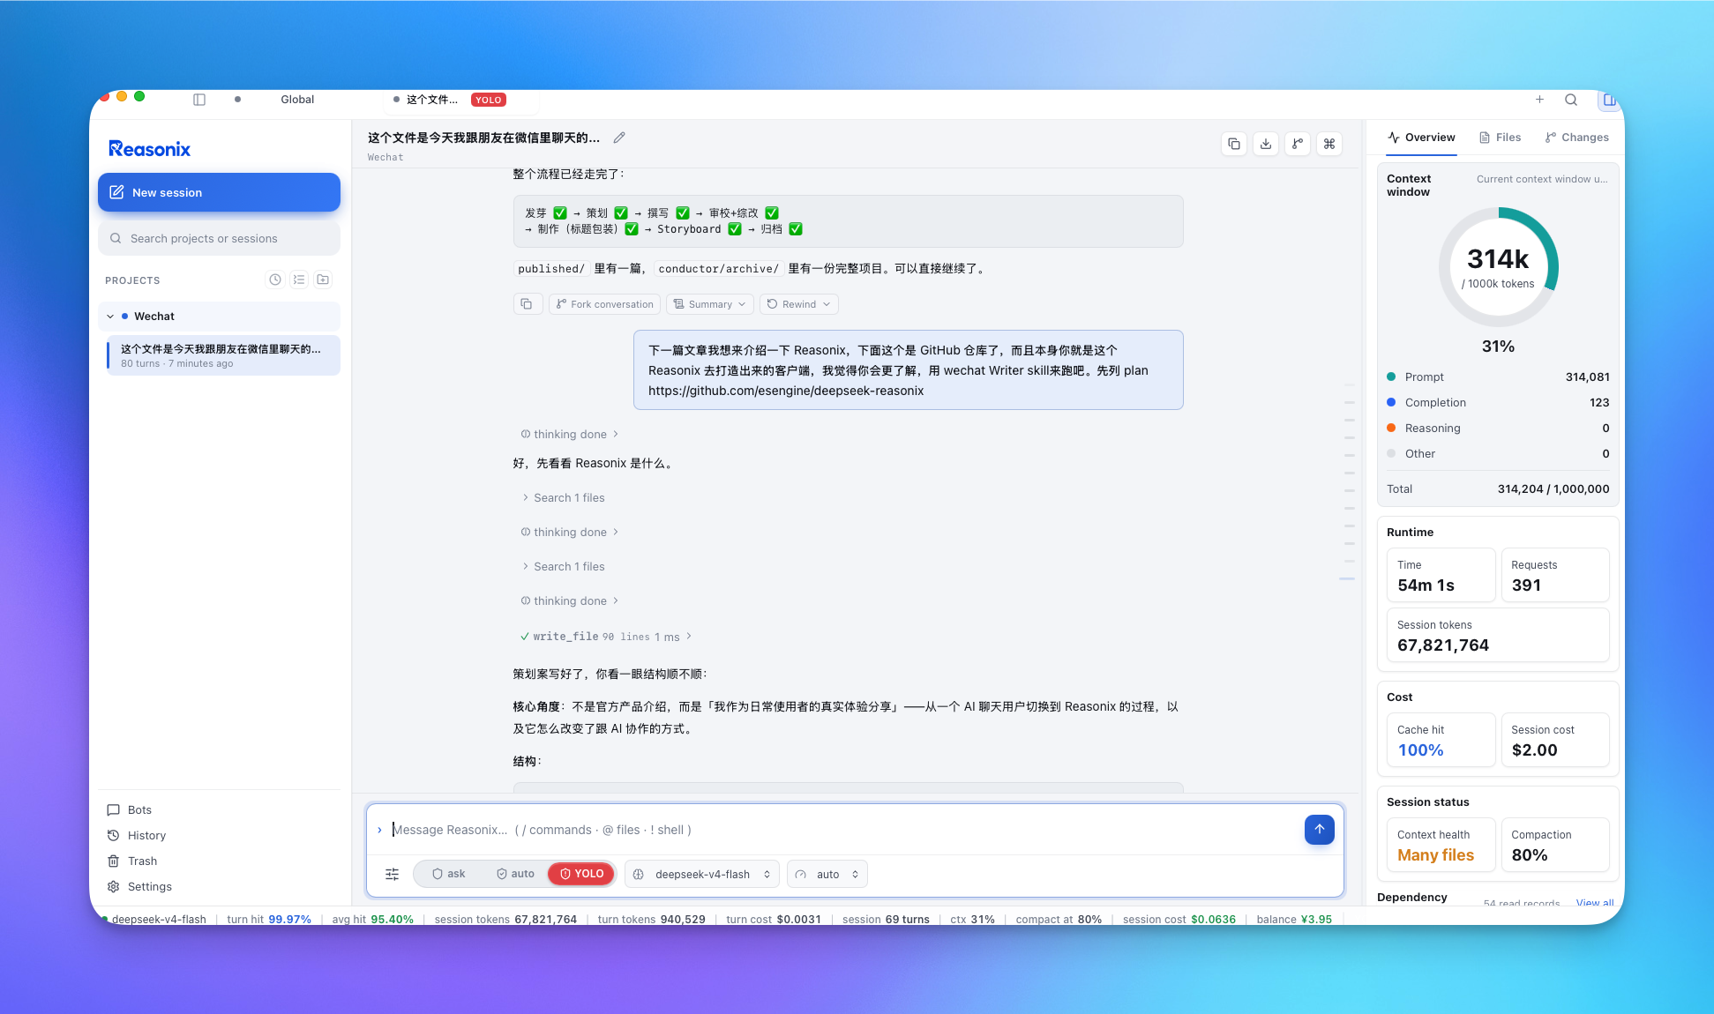
Task: Click the list view icon in Projects header
Action: pyautogui.click(x=299, y=280)
